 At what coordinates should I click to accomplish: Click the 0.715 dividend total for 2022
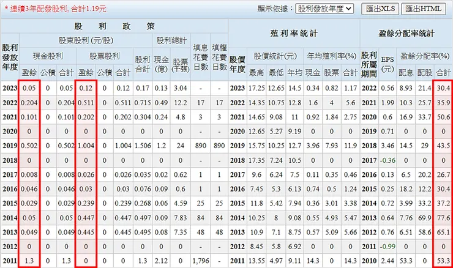pyautogui.click(x=143, y=103)
